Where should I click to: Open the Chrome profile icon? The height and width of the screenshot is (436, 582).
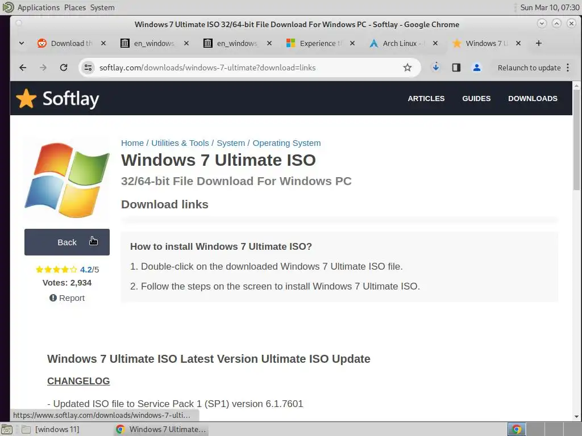pos(477,68)
